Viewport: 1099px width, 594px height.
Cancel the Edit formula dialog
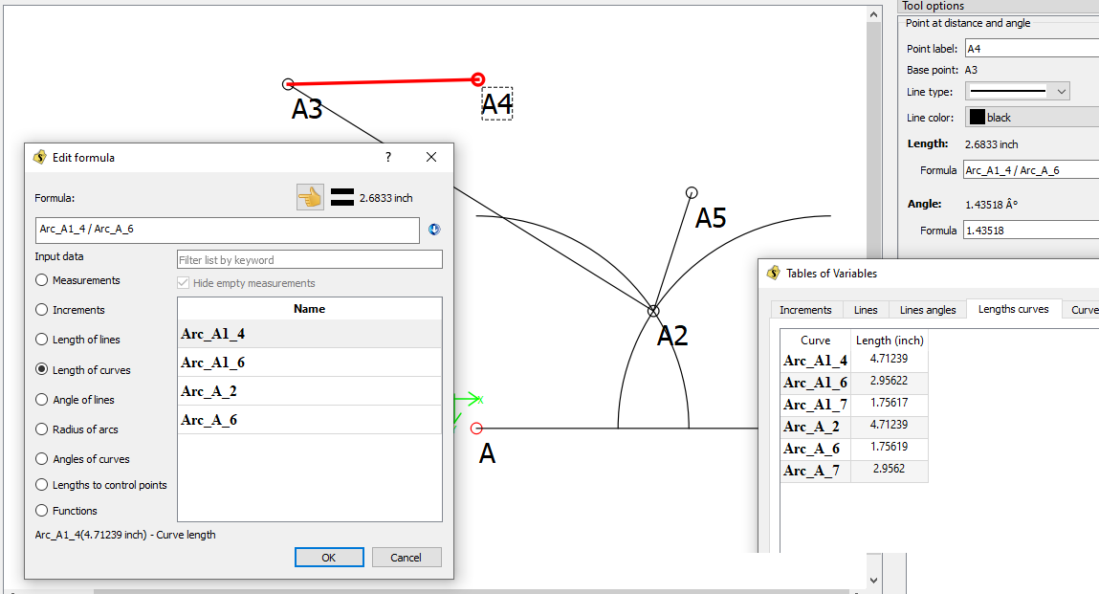click(406, 558)
